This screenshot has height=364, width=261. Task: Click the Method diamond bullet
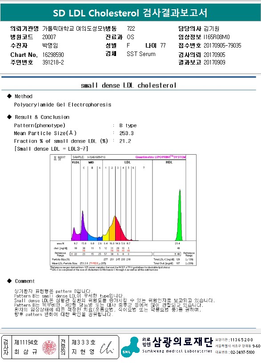pyautogui.click(x=9, y=96)
